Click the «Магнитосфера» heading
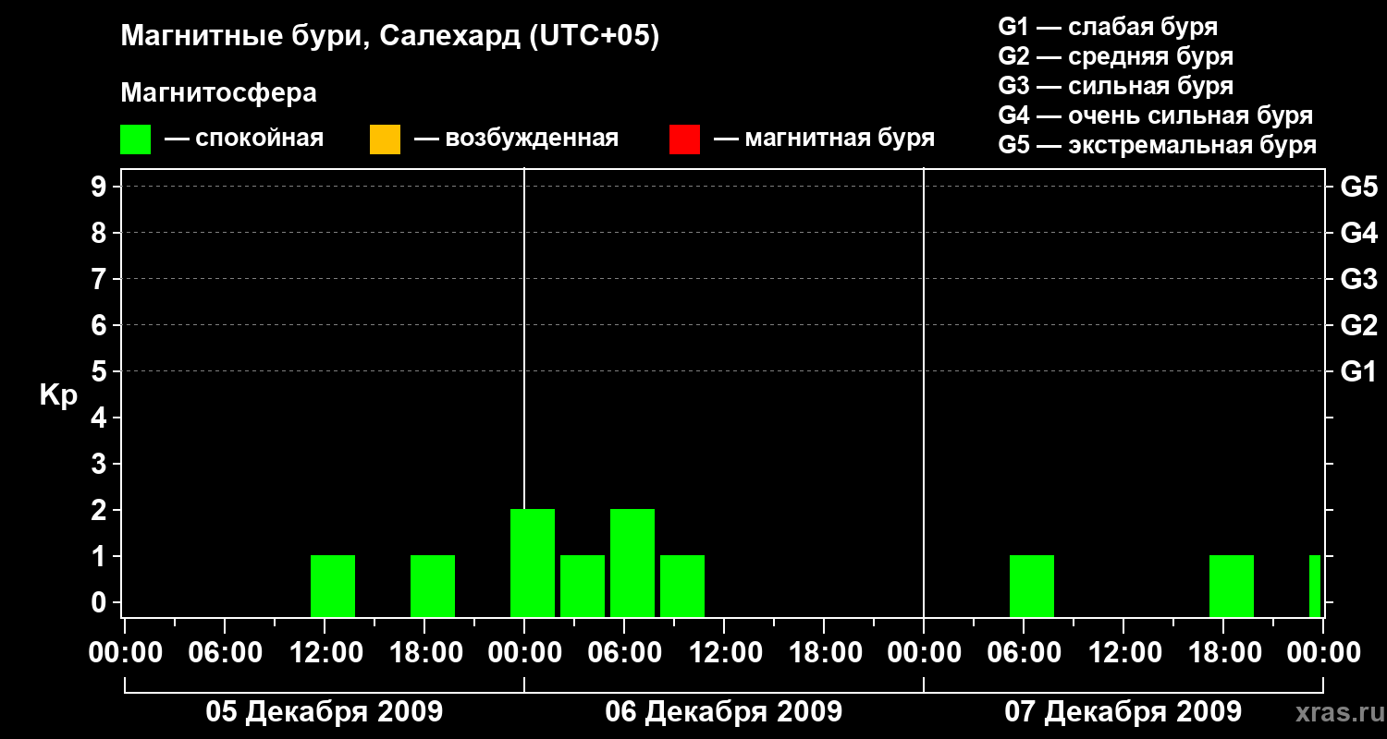The width and height of the screenshot is (1387, 739). (218, 93)
